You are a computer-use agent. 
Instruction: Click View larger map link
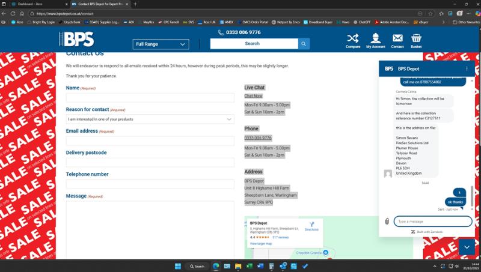pyautogui.click(x=261, y=244)
